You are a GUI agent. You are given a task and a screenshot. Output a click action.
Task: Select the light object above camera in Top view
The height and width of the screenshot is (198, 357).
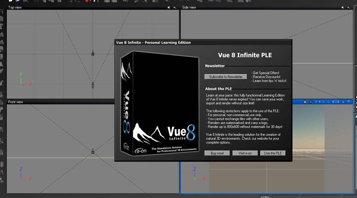click(93, 54)
